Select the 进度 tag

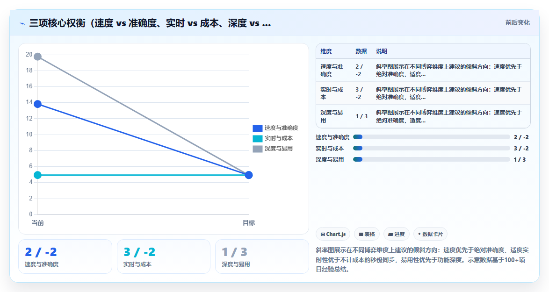pyautogui.click(x=397, y=234)
